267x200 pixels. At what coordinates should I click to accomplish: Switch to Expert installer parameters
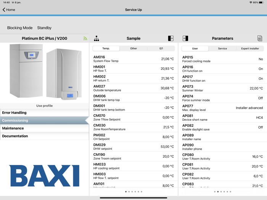pyautogui.click(x=250, y=48)
